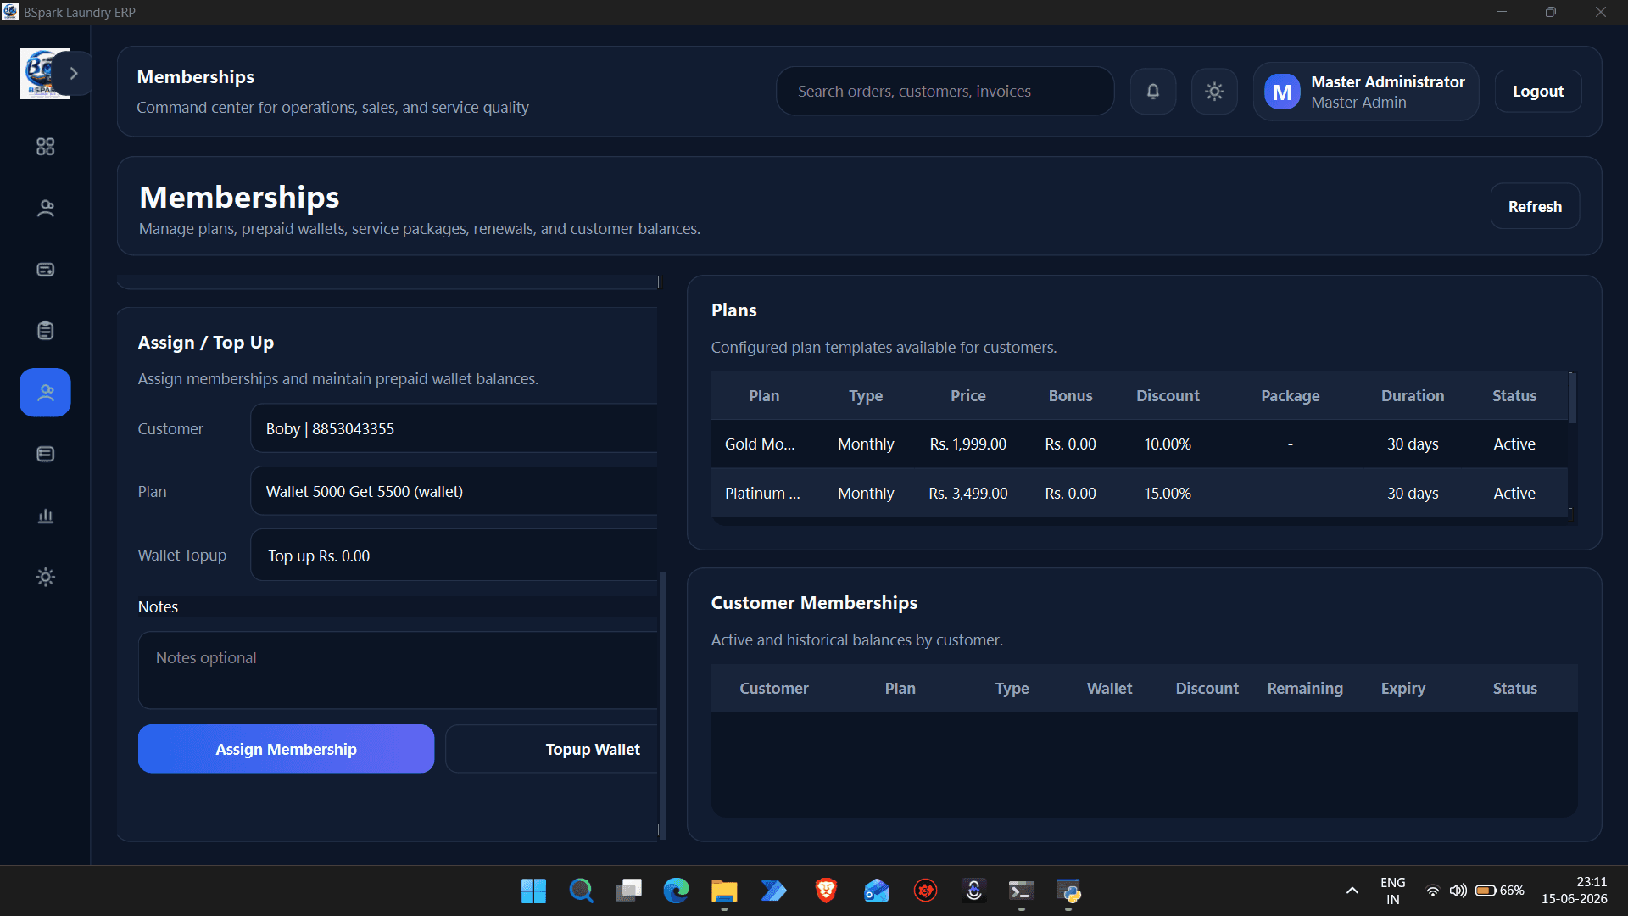The height and width of the screenshot is (916, 1628).
Task: Open File Explorer from taskbar
Action: (x=723, y=891)
